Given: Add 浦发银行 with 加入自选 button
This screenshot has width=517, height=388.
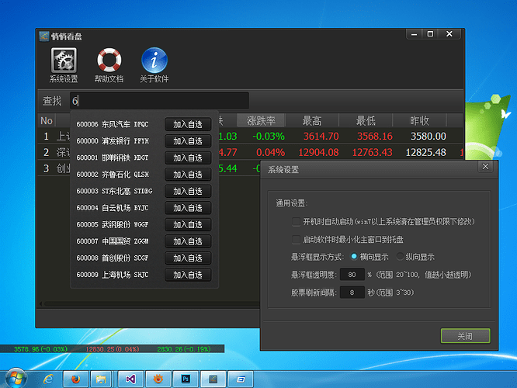Looking at the screenshot, I should (187, 141).
